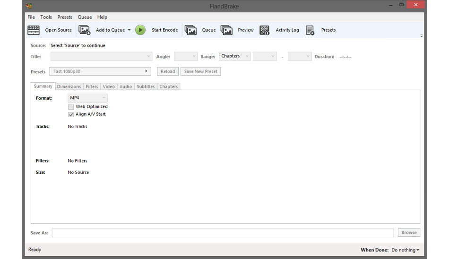
Task: Click the Duration value --:--:--
Action: click(345, 57)
